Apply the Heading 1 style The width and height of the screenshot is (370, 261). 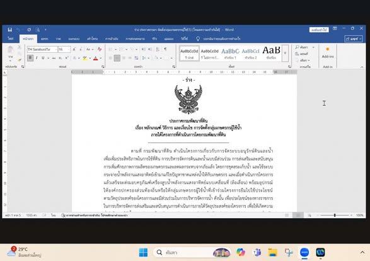(x=230, y=54)
